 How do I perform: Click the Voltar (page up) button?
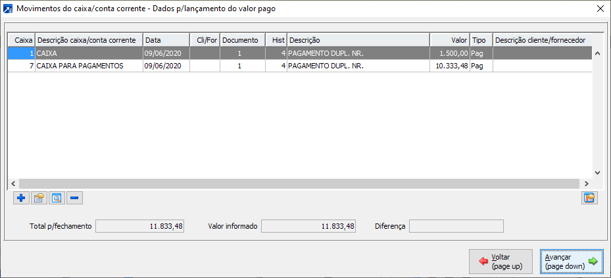point(501,262)
